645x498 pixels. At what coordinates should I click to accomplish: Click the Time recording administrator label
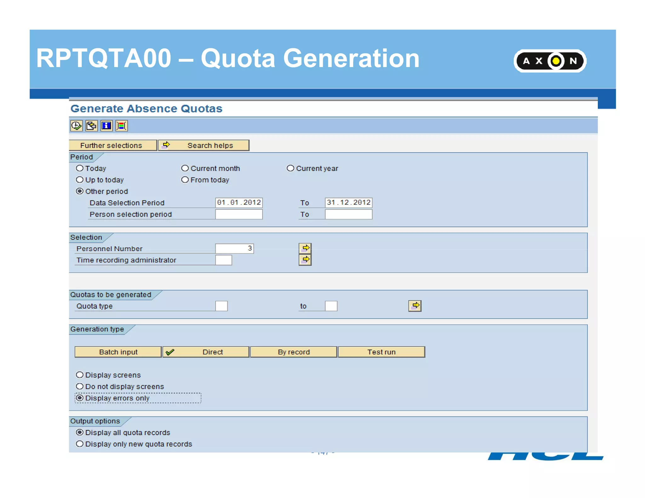(126, 260)
